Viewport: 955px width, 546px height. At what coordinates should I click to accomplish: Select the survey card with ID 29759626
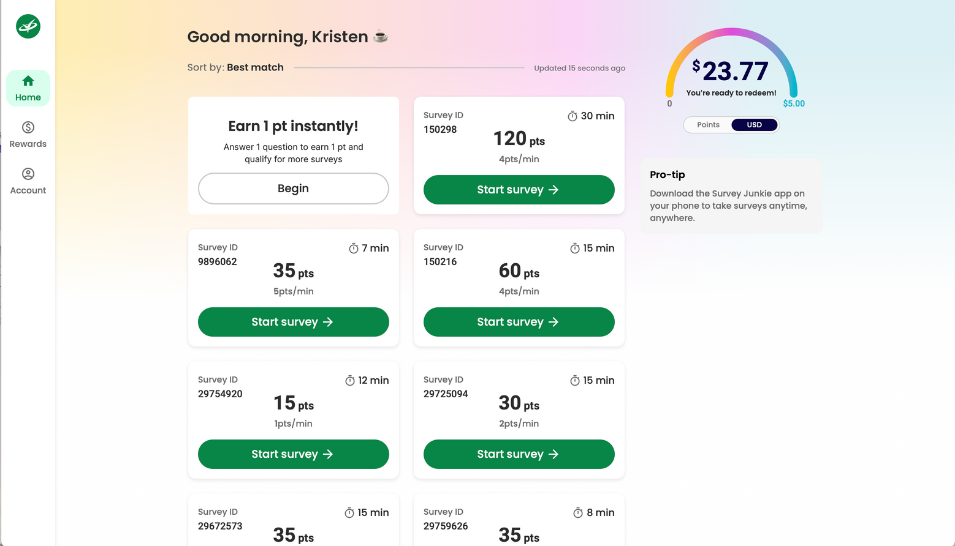point(519,520)
